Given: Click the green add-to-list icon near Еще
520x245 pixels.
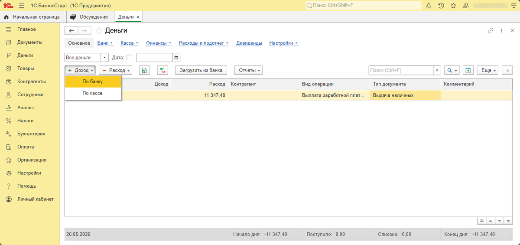Looking at the screenshot, I should click(468, 70).
